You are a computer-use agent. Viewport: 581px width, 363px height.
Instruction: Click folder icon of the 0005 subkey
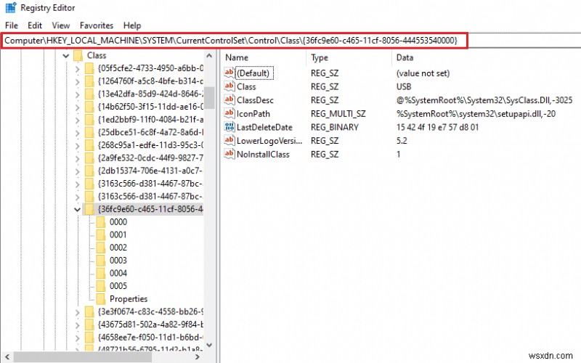tap(101, 286)
